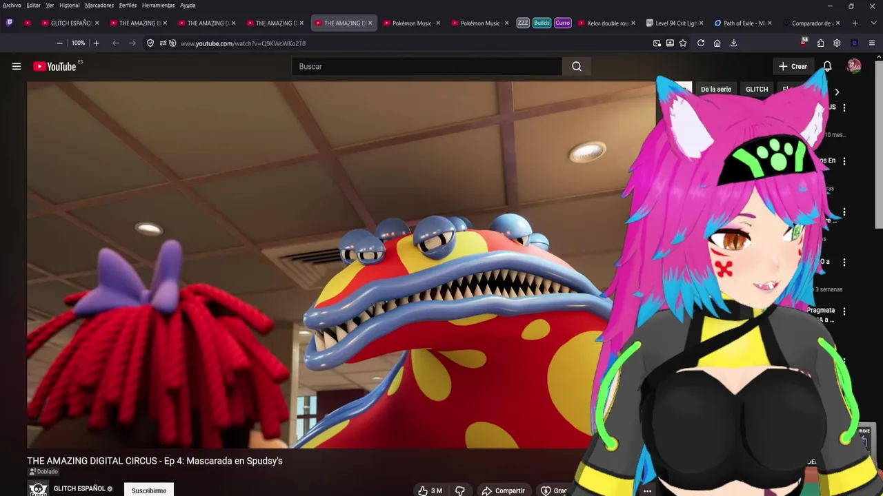
Task: Go to YouTube home via logo
Action: coord(54,66)
